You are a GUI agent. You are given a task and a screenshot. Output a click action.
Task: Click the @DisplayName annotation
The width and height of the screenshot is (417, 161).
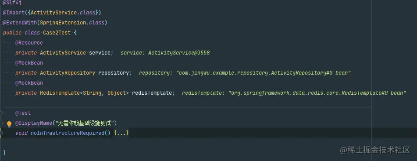tap(34, 123)
